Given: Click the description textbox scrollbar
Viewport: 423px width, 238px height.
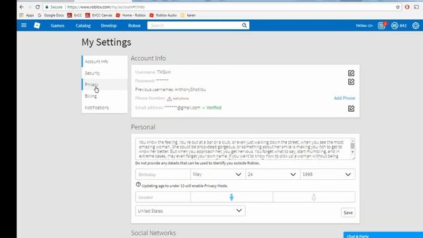Looking at the screenshot, I should point(352,147).
